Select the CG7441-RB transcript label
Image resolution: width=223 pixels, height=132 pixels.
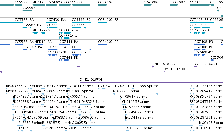click(68, 35)
